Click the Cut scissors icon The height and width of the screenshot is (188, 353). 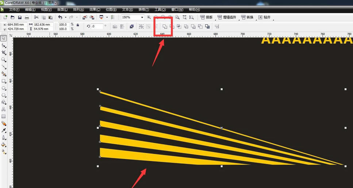click(36, 17)
